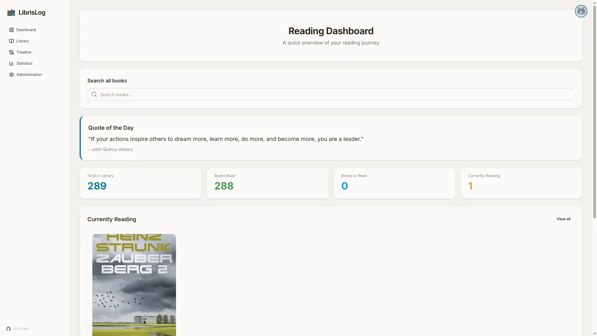Click the subtitle about your reading journey
This screenshot has width=597, height=336.
click(x=331, y=43)
